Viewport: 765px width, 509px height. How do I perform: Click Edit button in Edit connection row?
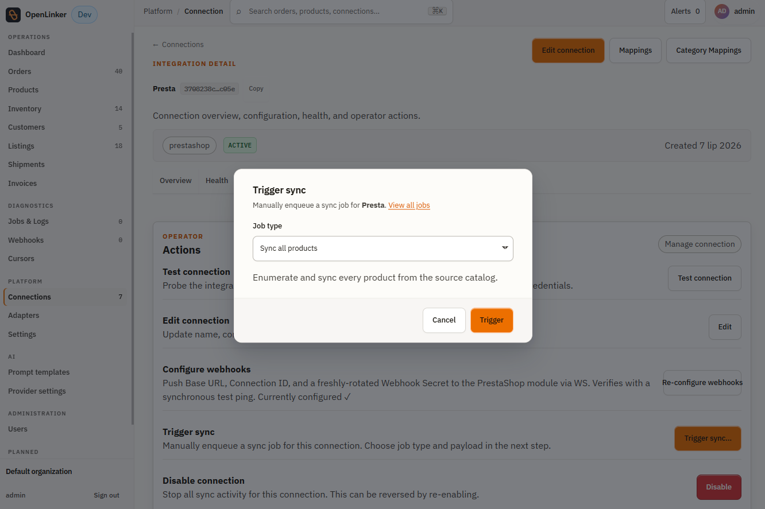point(725,327)
